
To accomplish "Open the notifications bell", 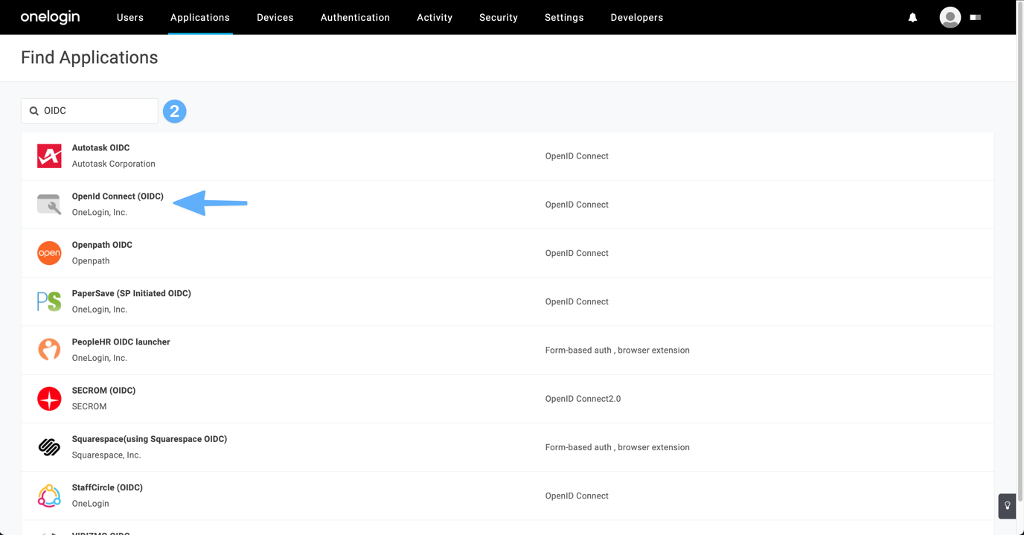I will [912, 17].
